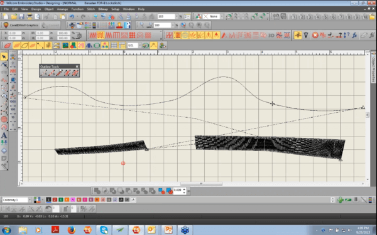Select the Lettering A tool

pyautogui.click(x=4, y=135)
